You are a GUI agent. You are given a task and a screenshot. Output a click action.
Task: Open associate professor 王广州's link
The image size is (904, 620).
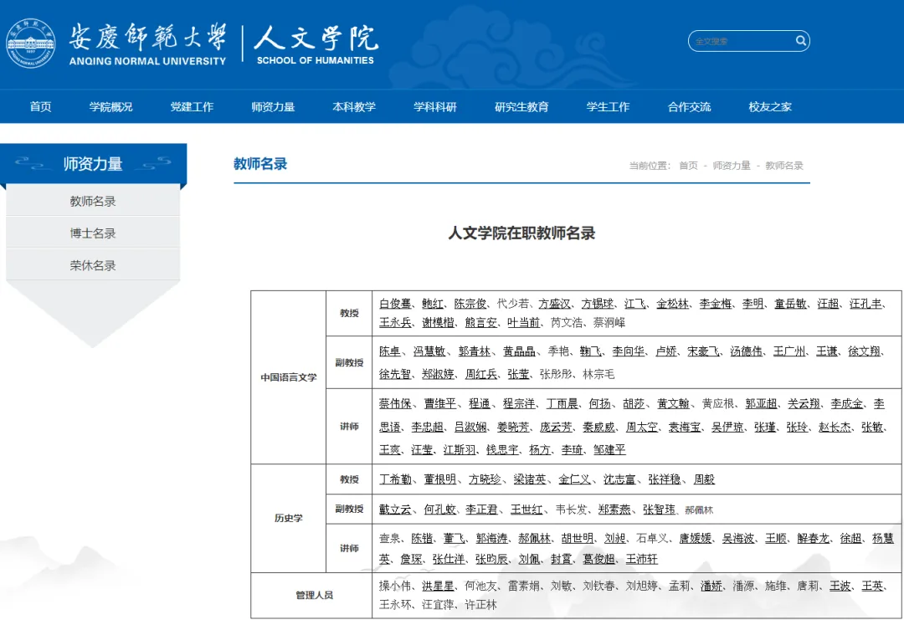click(789, 351)
